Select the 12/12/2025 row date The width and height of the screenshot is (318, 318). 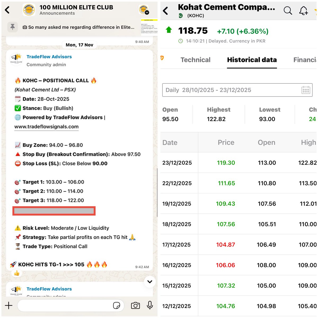coord(176,306)
